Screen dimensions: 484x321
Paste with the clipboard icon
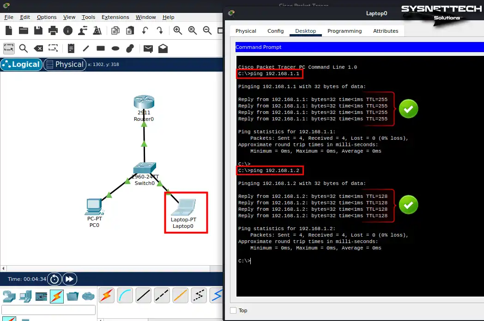130,30
